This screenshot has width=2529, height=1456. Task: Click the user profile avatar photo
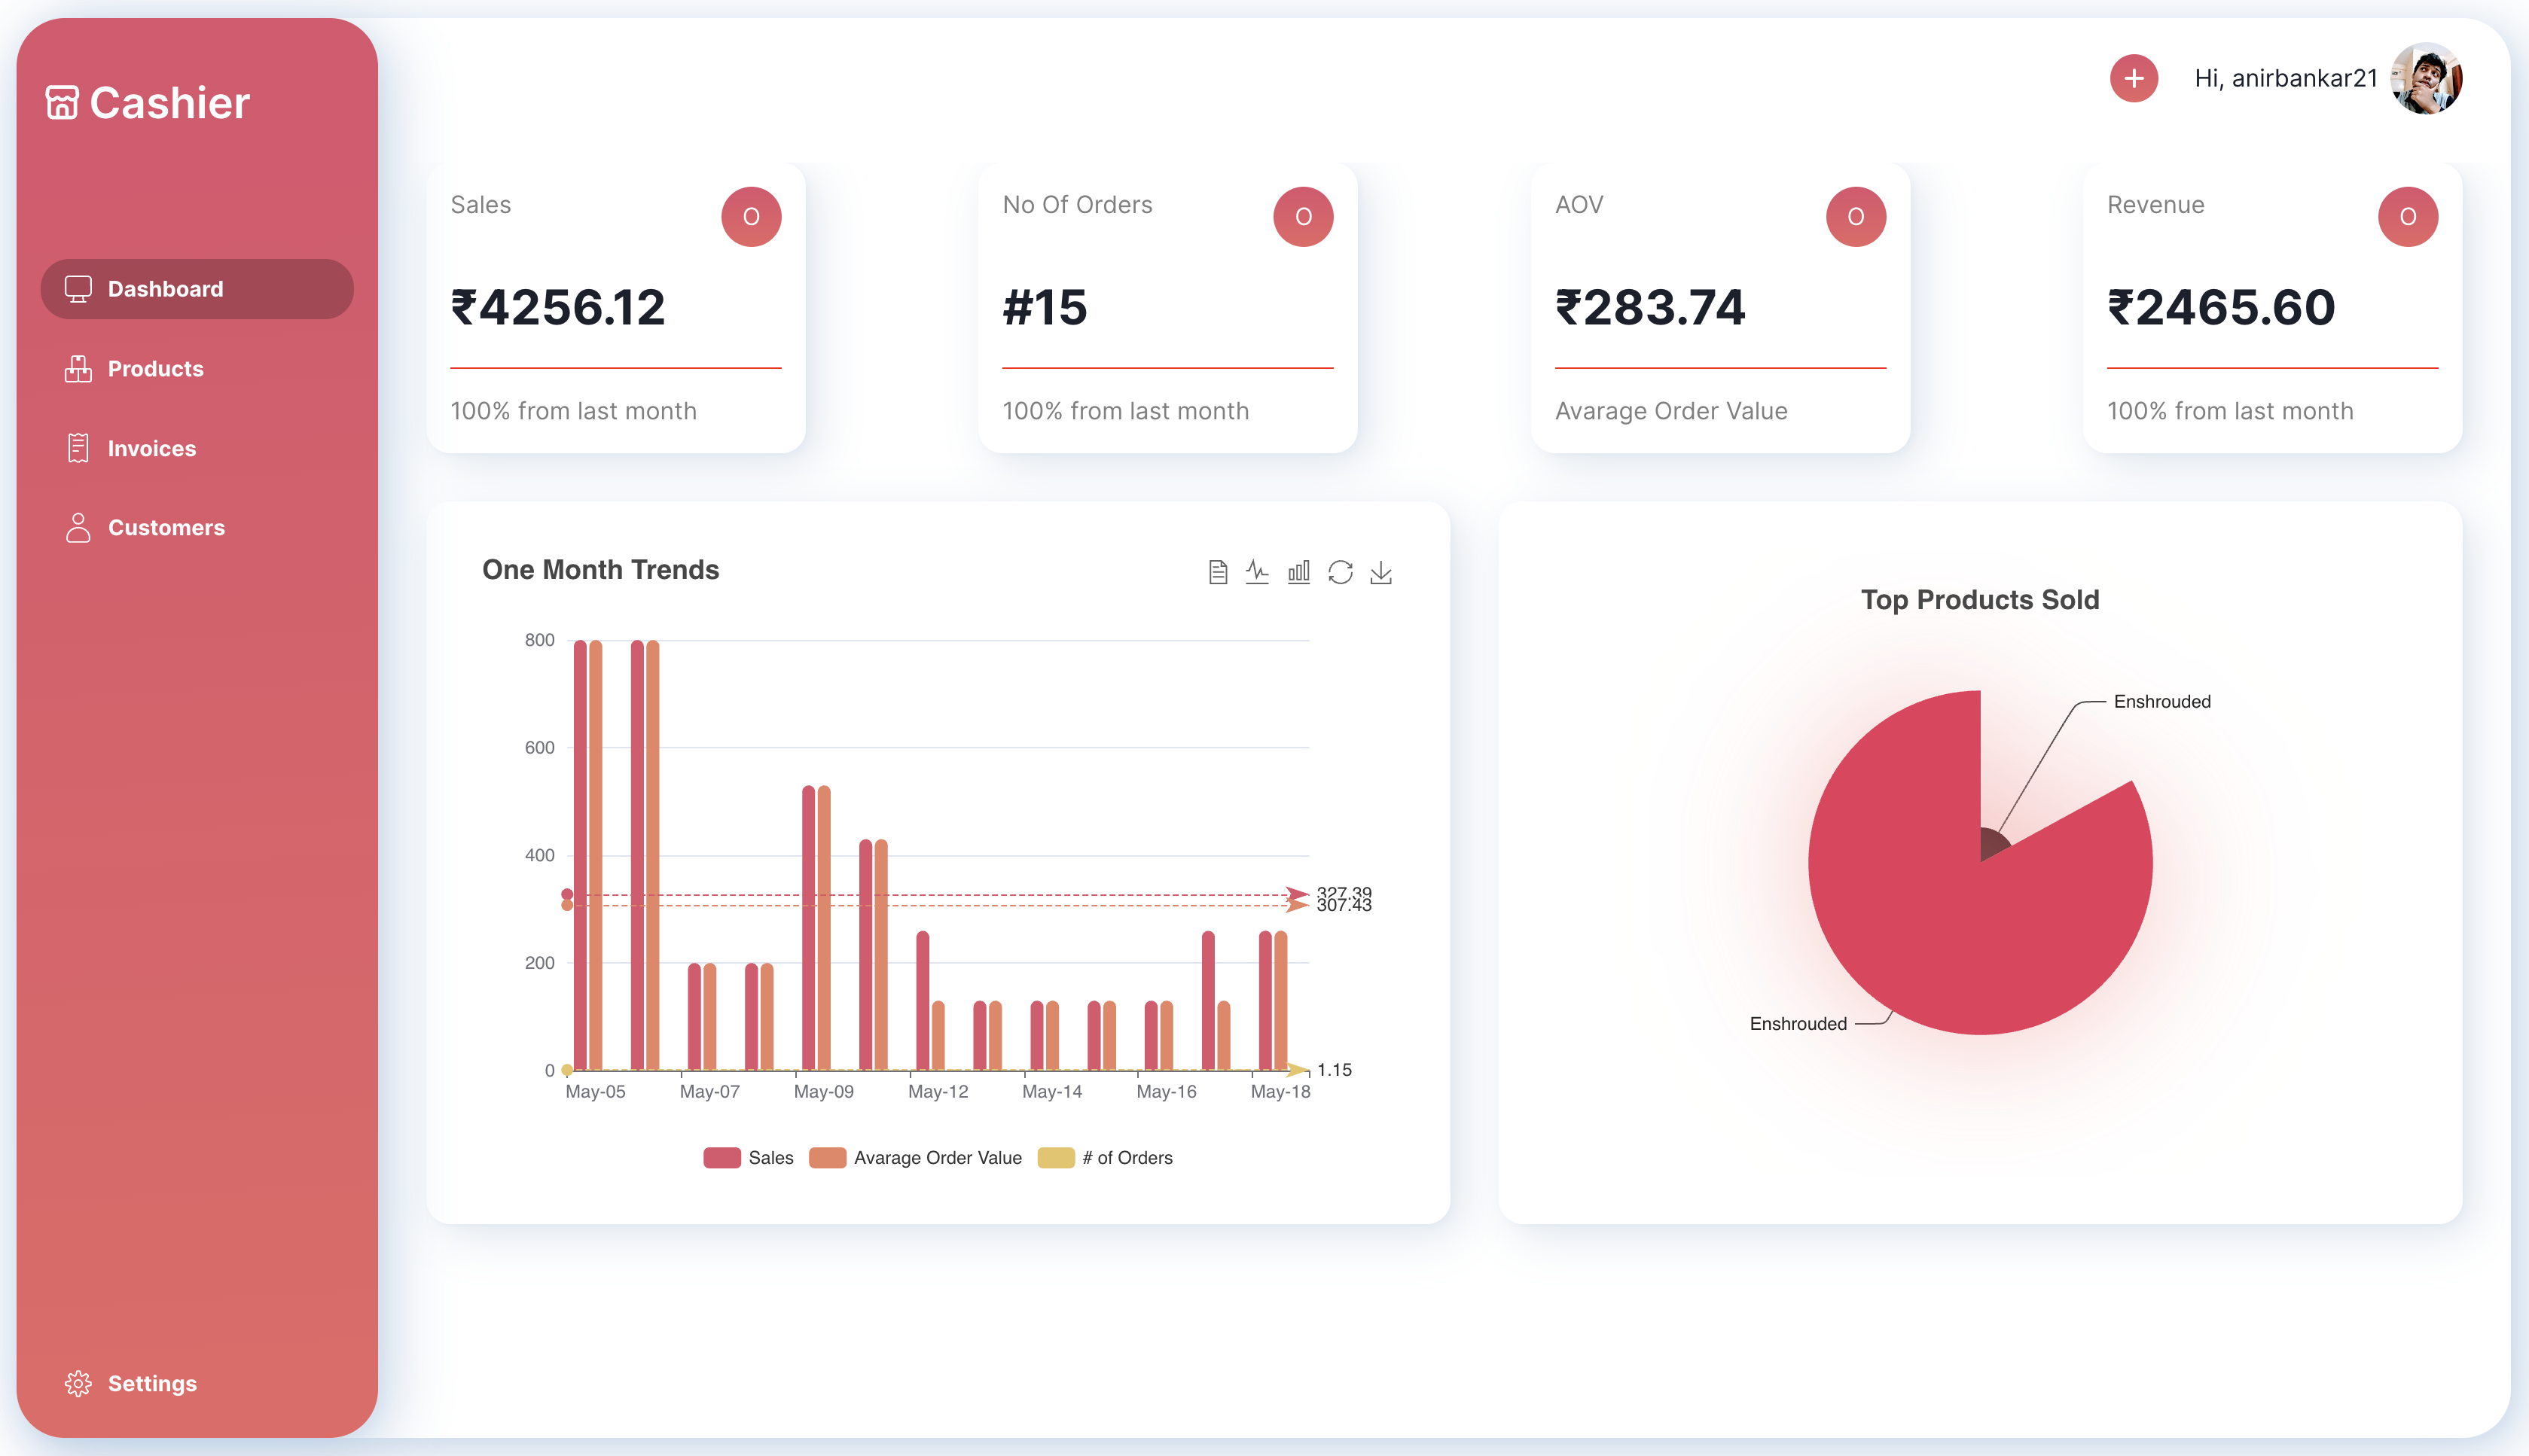(x=2426, y=78)
